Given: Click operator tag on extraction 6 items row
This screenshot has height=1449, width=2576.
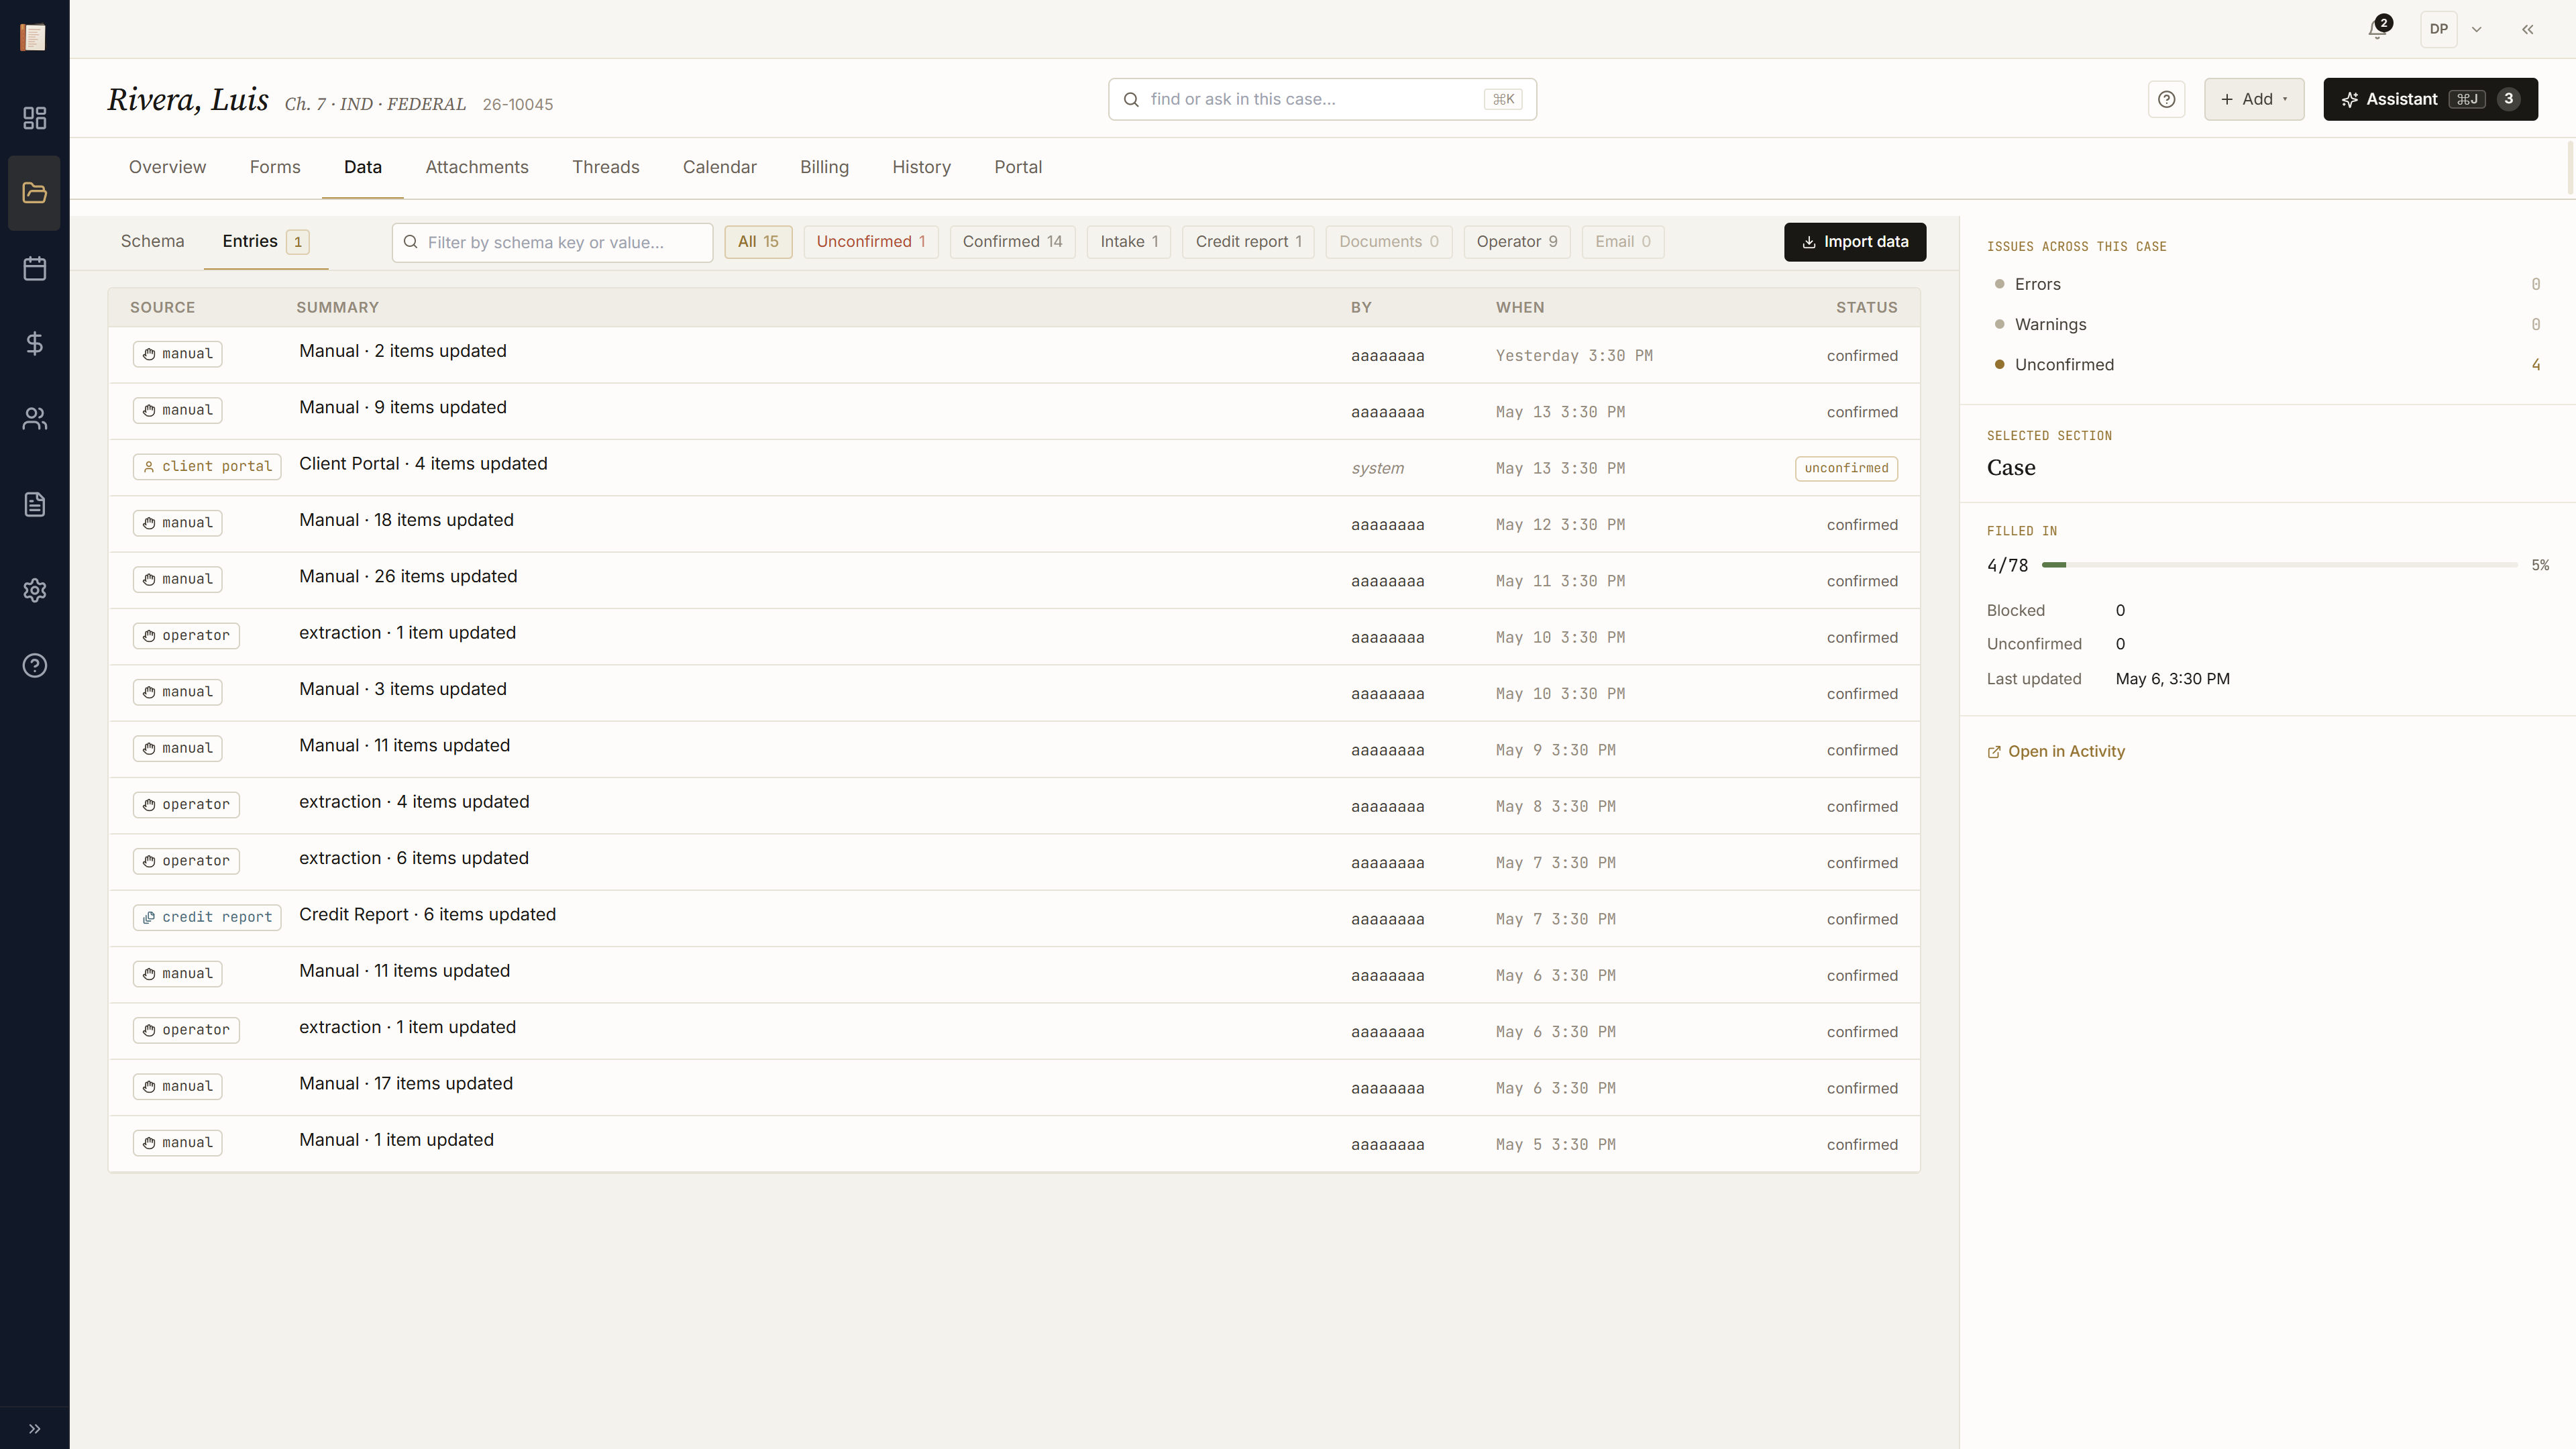Looking at the screenshot, I should [x=186, y=861].
